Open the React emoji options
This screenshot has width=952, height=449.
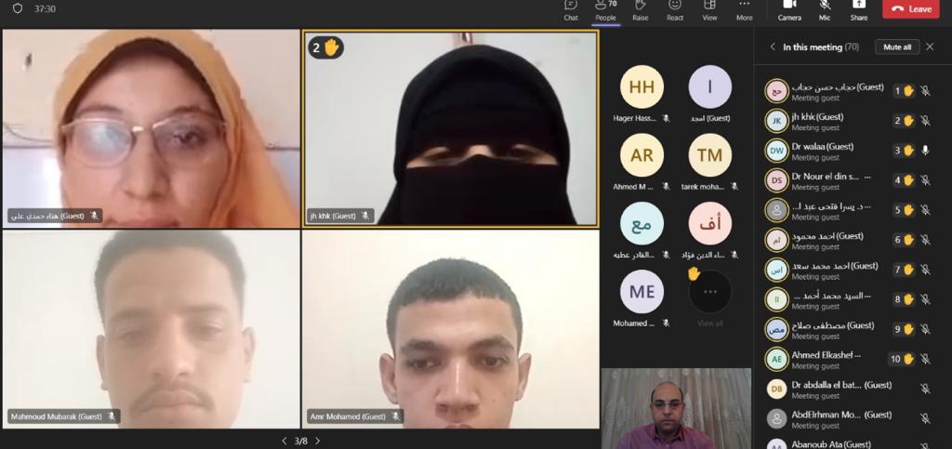coord(675,8)
